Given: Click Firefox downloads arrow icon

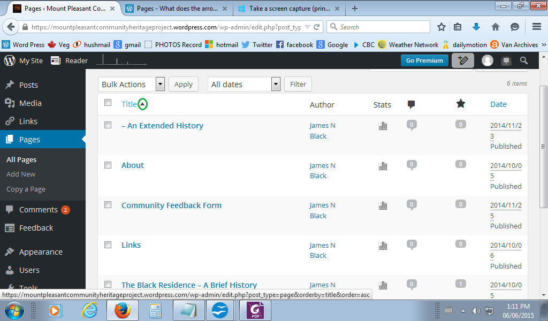Looking at the screenshot, I should coord(476,27).
